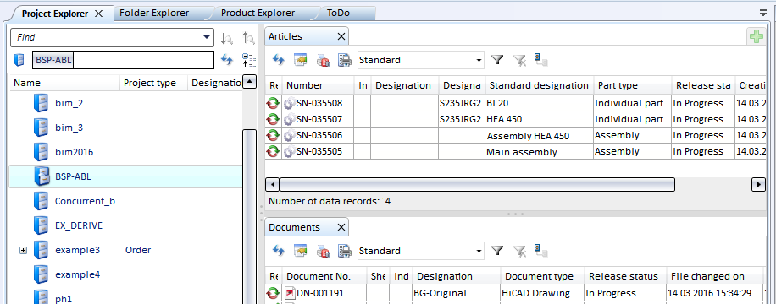The width and height of the screenshot is (776, 304).
Task: Click the clear filter icon in Documents
Action: (x=519, y=251)
